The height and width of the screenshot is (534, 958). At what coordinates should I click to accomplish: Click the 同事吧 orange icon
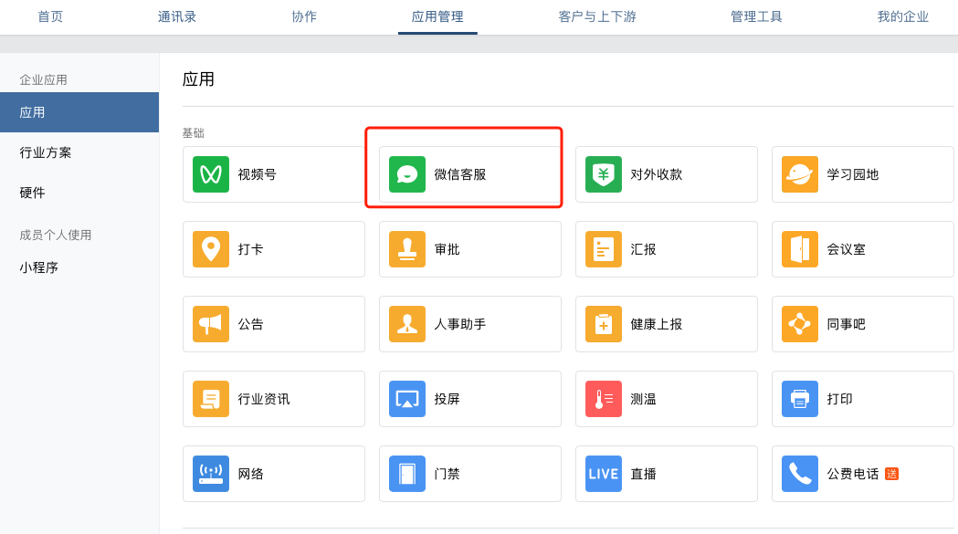(800, 324)
